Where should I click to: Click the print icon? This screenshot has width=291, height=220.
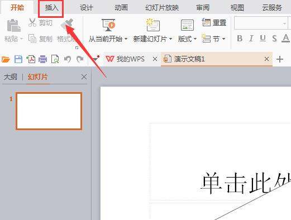43,59
